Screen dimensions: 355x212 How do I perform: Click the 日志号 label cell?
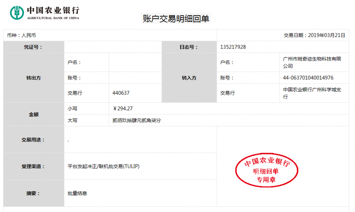click(189, 47)
